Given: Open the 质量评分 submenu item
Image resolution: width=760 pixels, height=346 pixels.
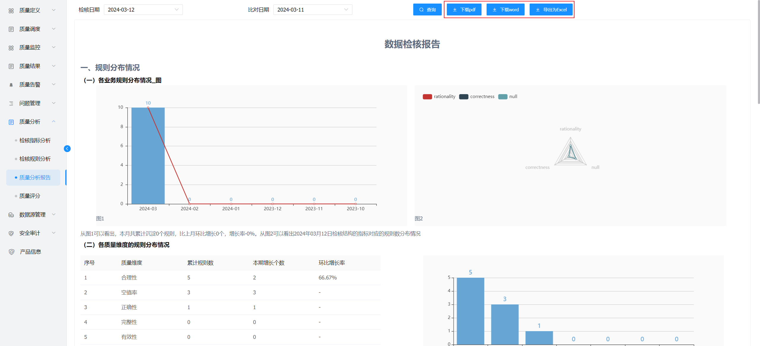Looking at the screenshot, I should (x=30, y=196).
